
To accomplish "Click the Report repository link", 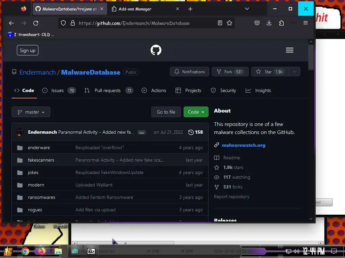I will pyautogui.click(x=232, y=197).
